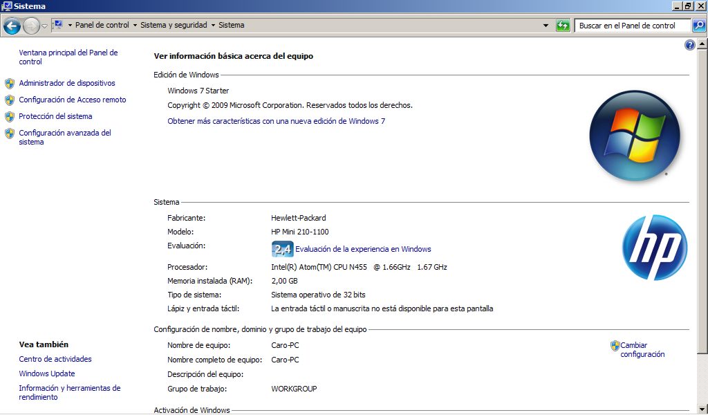Open Administrador de dispositivos link
The width and height of the screenshot is (708, 415).
pyautogui.click(x=67, y=83)
